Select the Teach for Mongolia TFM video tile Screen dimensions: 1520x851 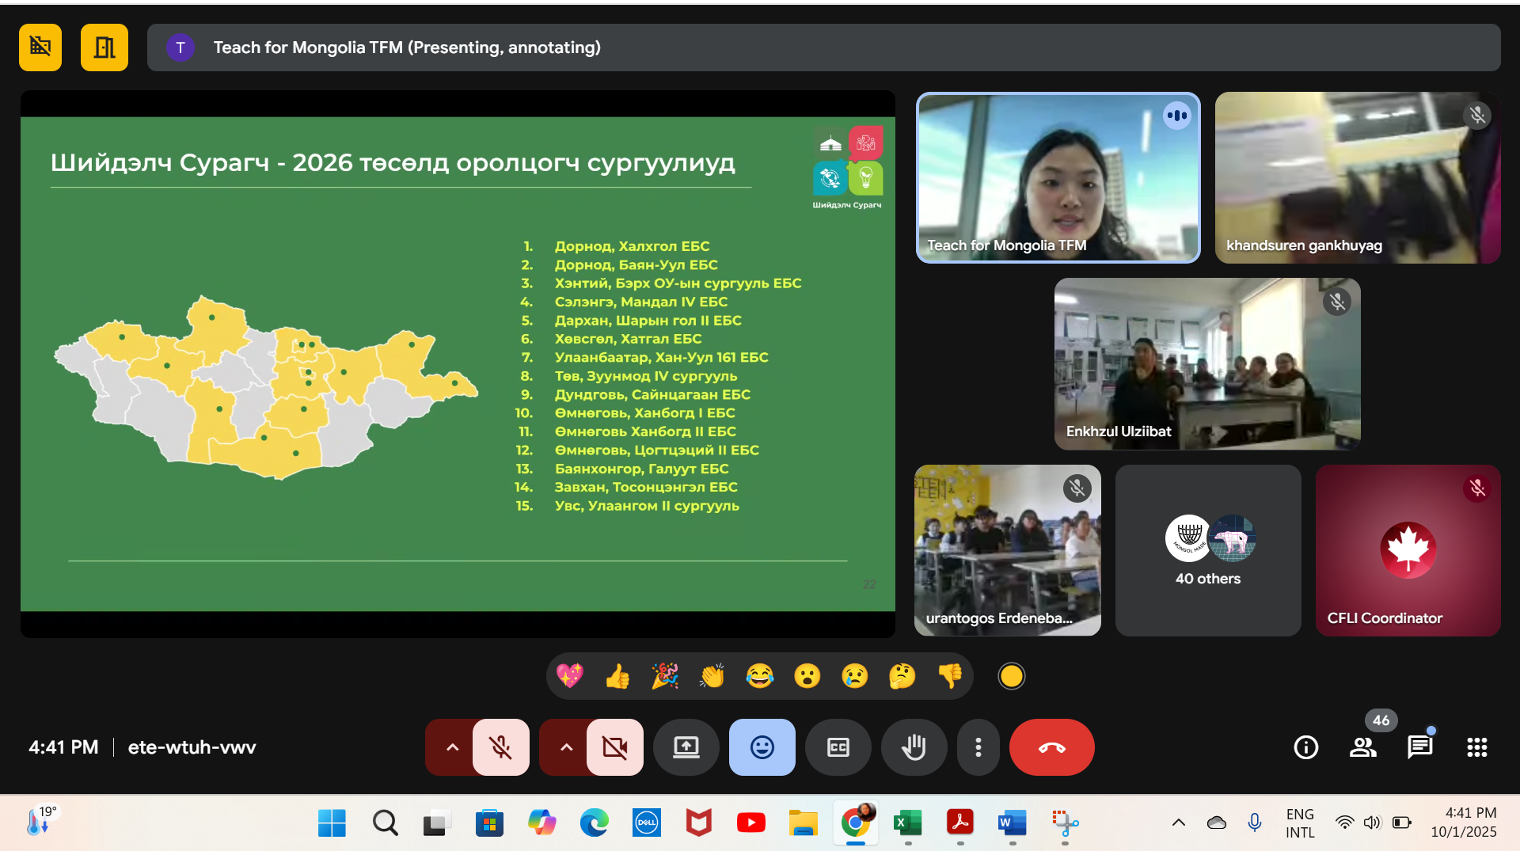[1058, 178]
